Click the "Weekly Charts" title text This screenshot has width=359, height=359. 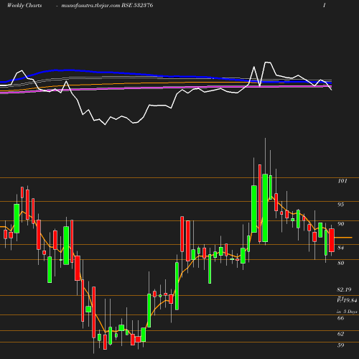coord(24,5)
